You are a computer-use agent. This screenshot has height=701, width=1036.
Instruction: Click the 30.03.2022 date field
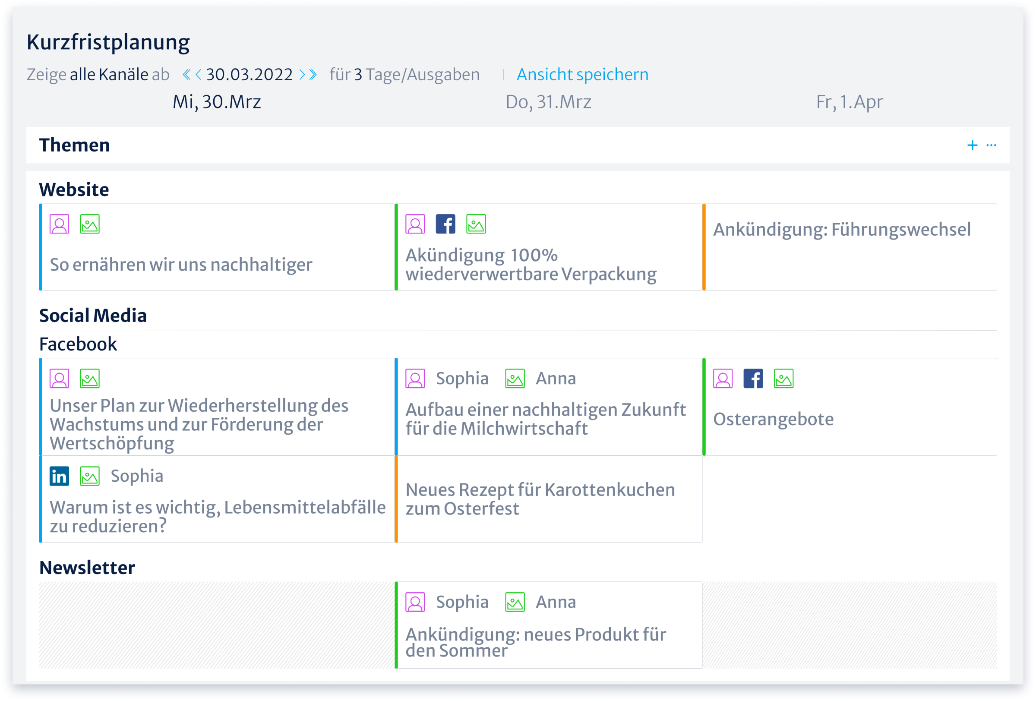(x=249, y=74)
